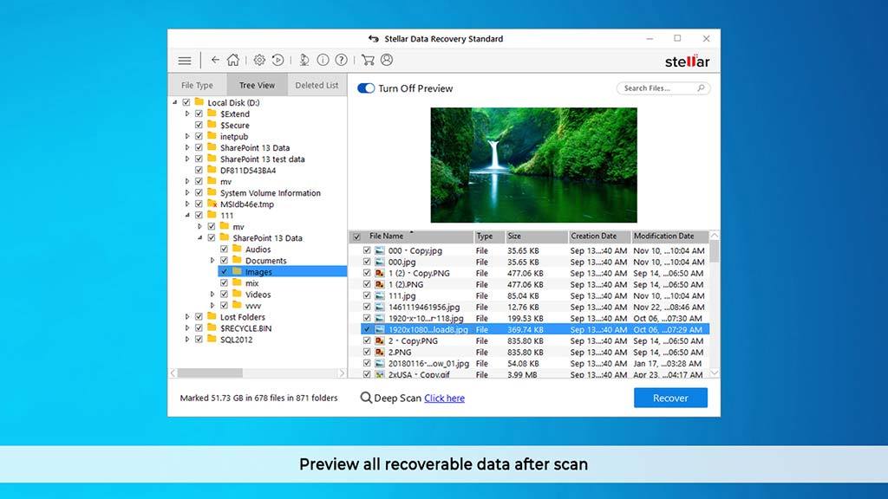
Task: Collapse the 111 folder
Action: click(x=187, y=216)
